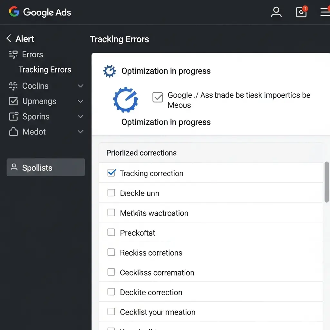Select Tracking Errors in the sidebar
This screenshot has width=330, height=330.
pyautogui.click(x=45, y=70)
